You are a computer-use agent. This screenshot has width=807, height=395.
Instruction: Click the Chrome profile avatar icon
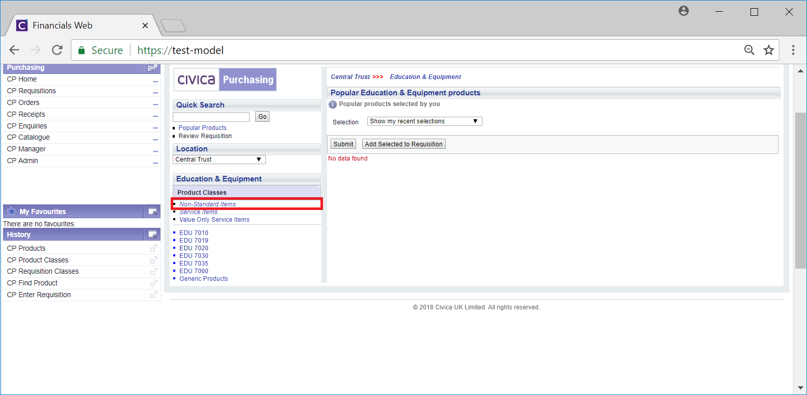(x=684, y=11)
